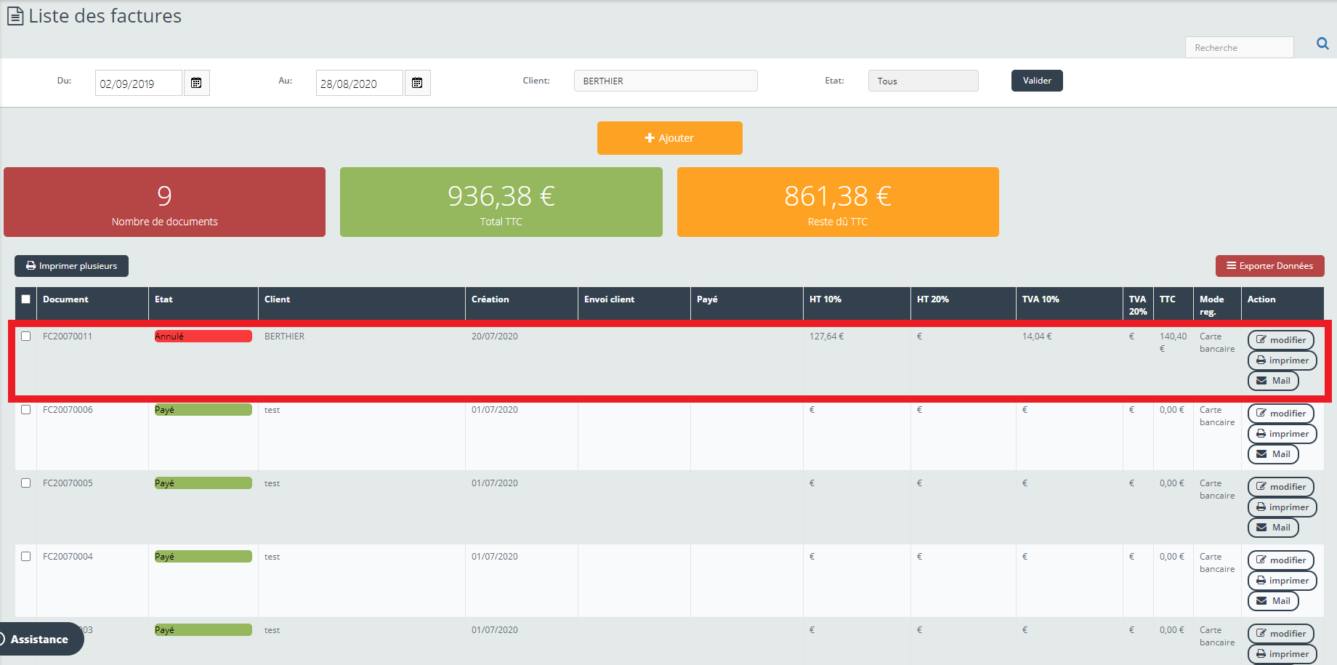Click the Exporter Données menu button
Viewport: 1337px width, 665px height.
click(x=1269, y=266)
